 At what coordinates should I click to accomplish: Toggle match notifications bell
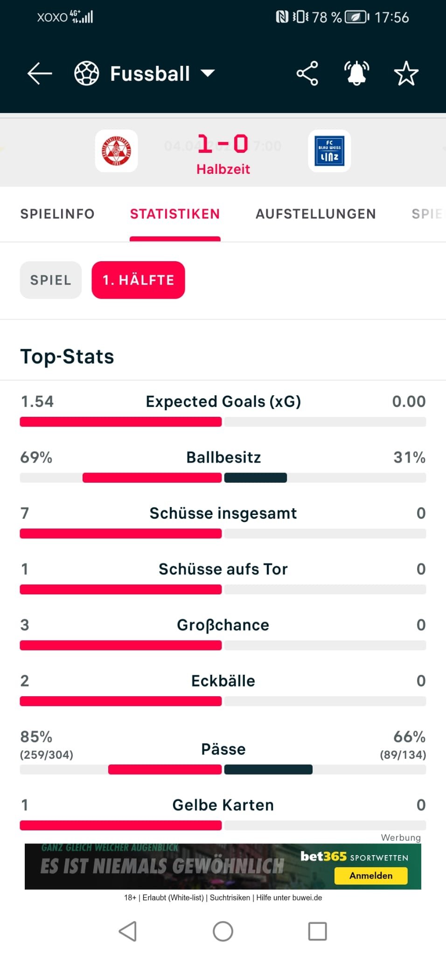356,73
